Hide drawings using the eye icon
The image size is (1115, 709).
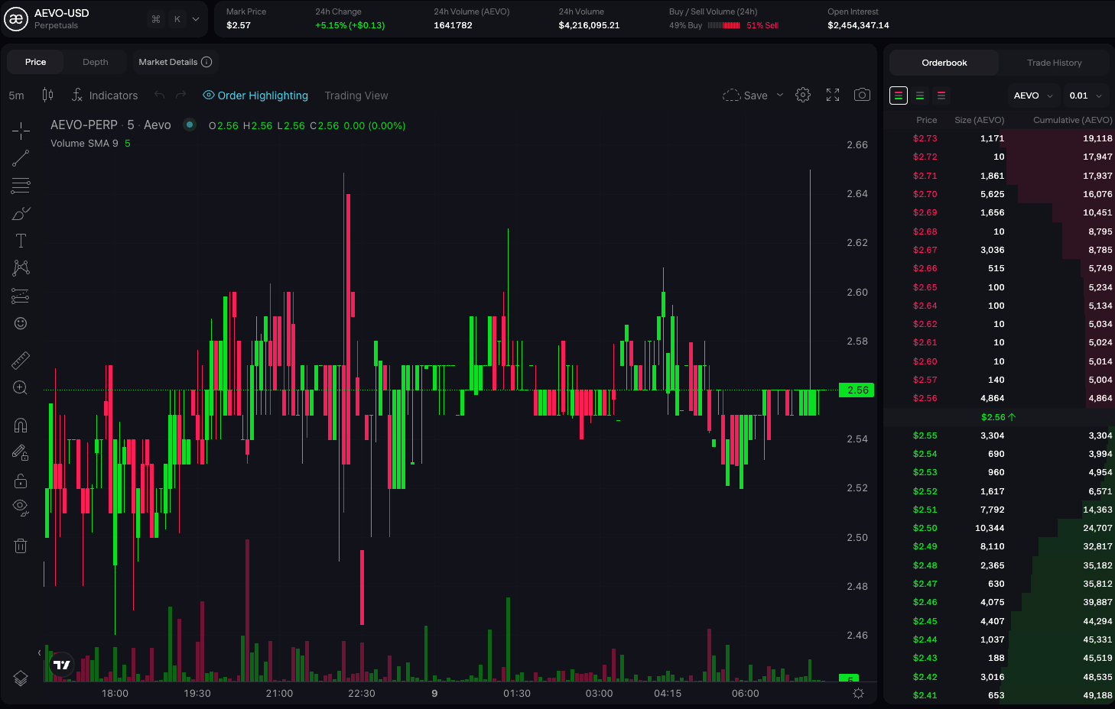click(20, 507)
